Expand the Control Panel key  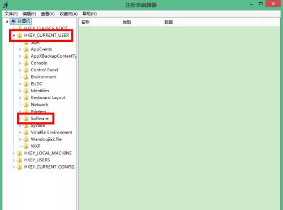tap(20, 70)
